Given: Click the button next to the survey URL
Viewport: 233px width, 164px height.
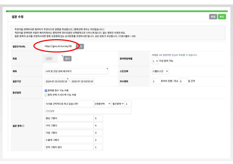Looking at the screenshot, I should pos(80,47).
